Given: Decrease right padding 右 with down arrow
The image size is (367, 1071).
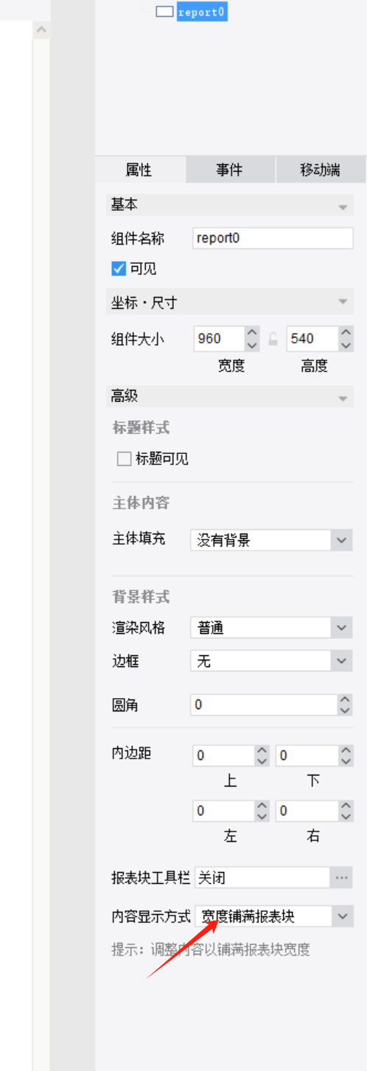Looking at the screenshot, I should coord(346,817).
